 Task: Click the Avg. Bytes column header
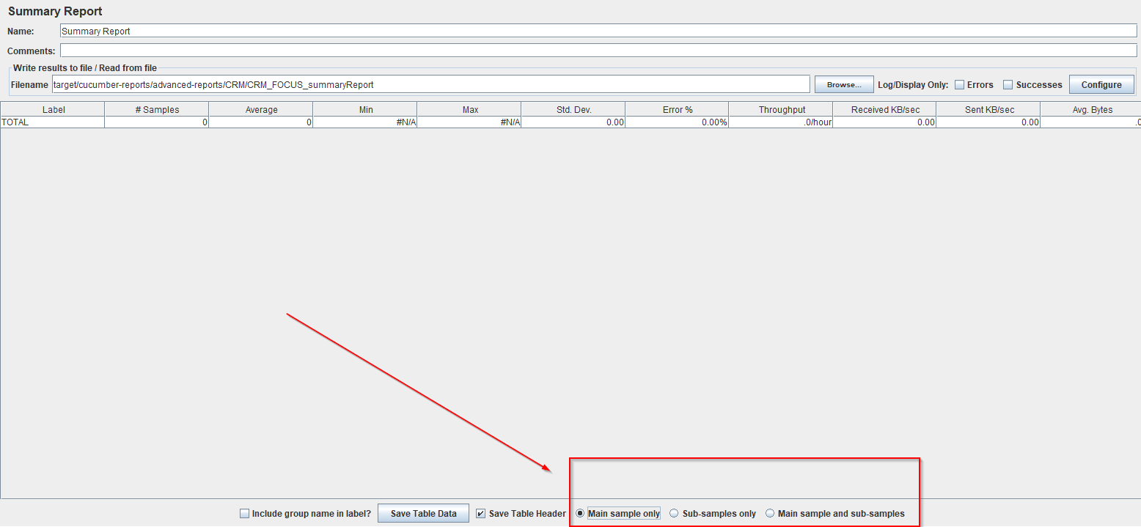[1091, 109]
